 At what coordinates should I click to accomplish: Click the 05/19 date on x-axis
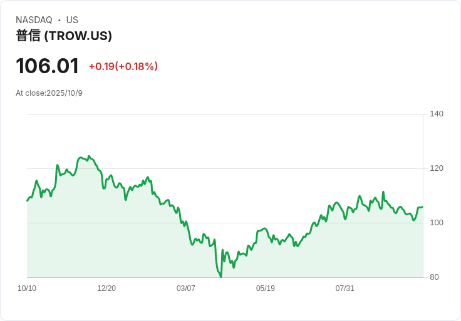coord(266,288)
